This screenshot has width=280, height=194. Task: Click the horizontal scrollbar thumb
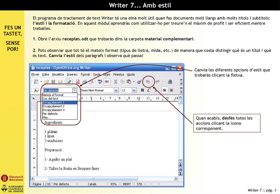click(x=93, y=178)
